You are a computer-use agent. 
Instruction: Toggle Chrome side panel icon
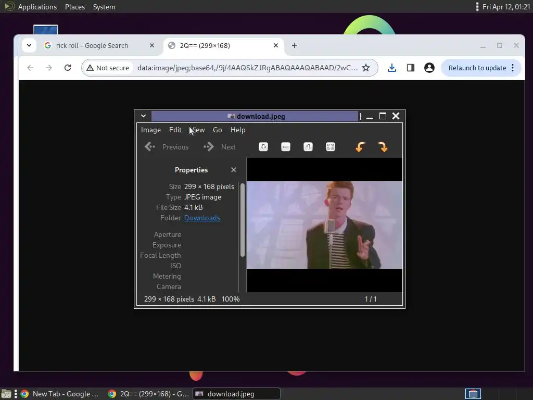point(411,68)
